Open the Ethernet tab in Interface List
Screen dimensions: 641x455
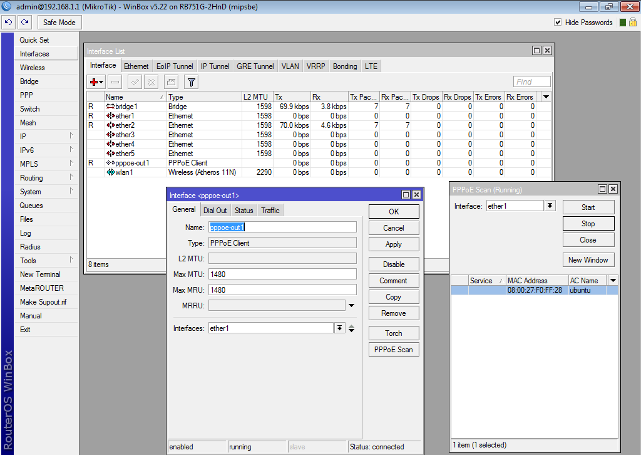(x=136, y=66)
